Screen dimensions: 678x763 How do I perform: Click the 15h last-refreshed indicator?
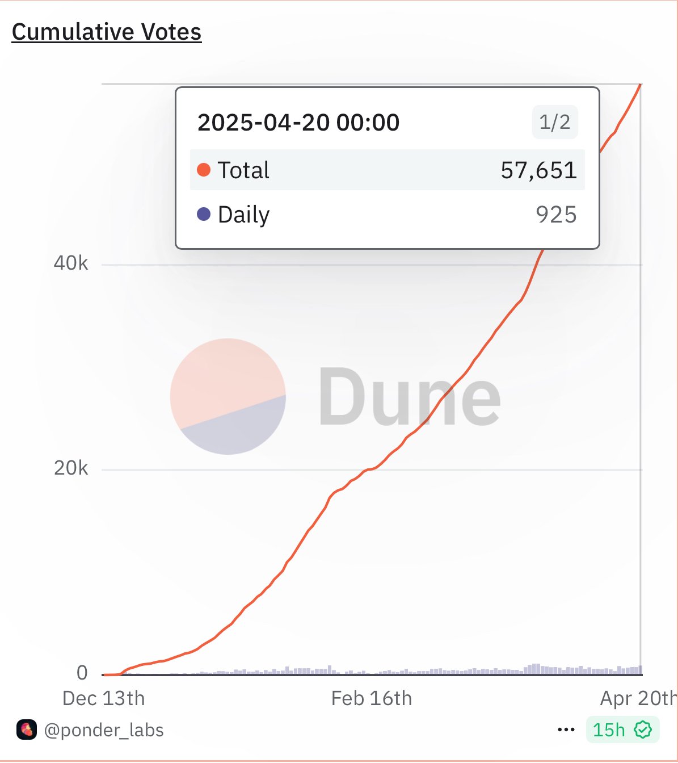coord(609,730)
